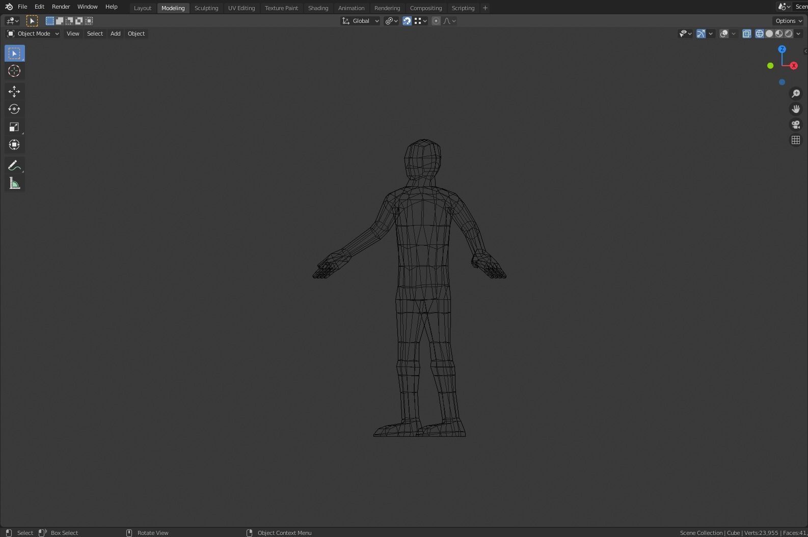The height and width of the screenshot is (537, 808).
Task: Pick the Scale tool
Action: tap(14, 127)
